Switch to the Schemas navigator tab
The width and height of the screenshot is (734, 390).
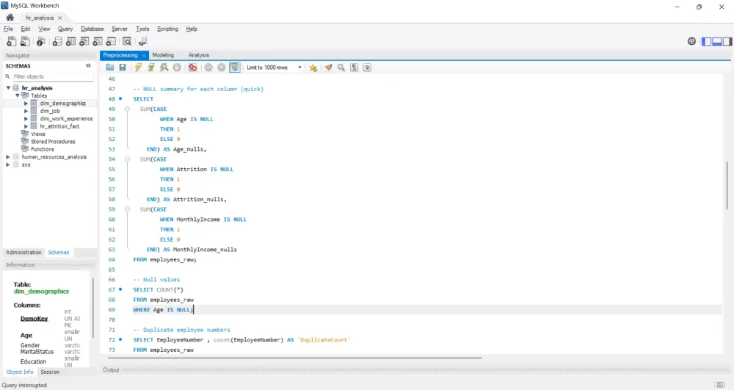[x=59, y=253]
